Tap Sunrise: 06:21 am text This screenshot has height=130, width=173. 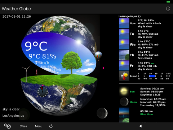[152, 88]
